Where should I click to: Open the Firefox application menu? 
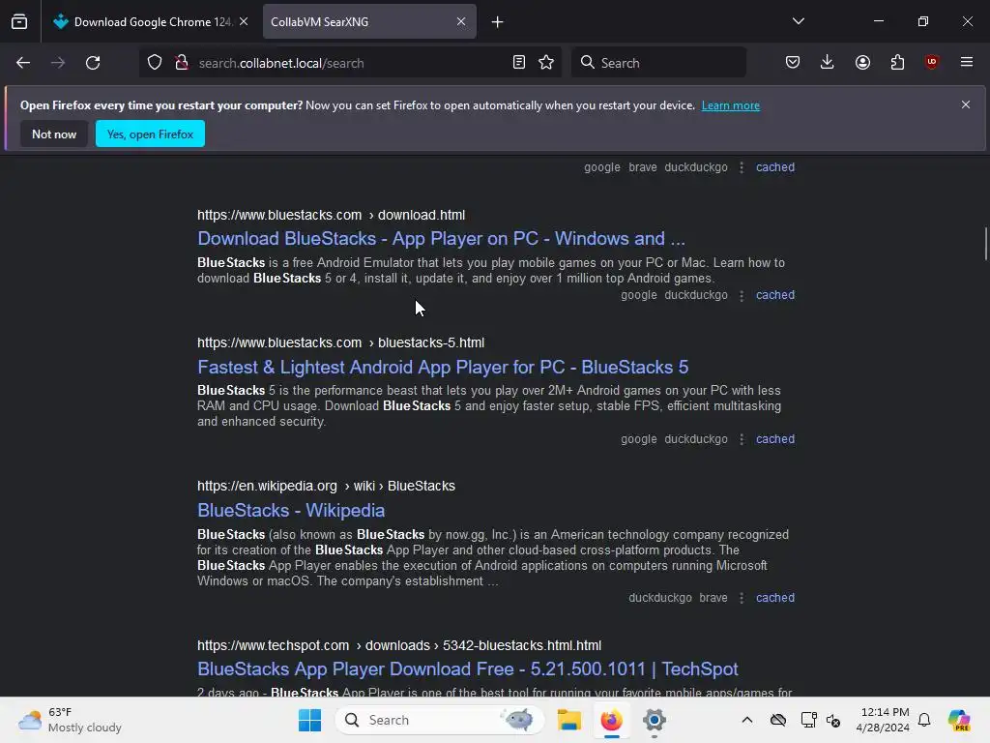[x=967, y=62]
